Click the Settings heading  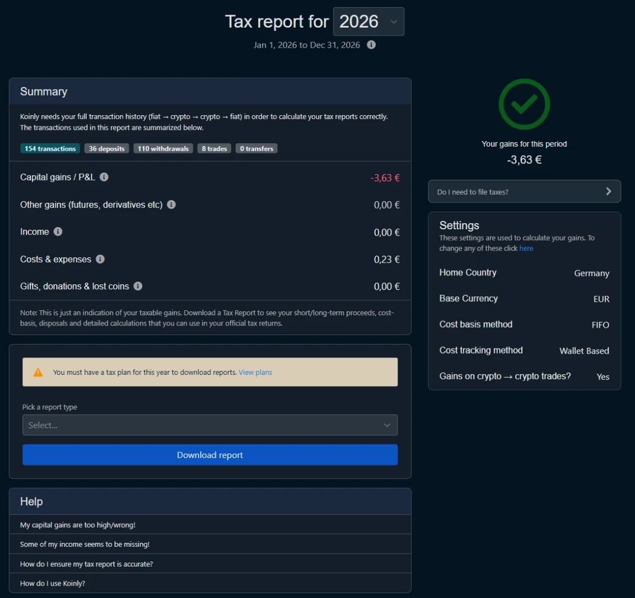460,225
